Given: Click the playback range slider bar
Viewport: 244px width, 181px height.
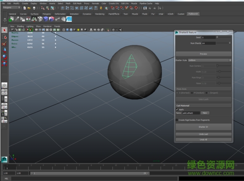Looking at the screenshot, I should (90, 173).
